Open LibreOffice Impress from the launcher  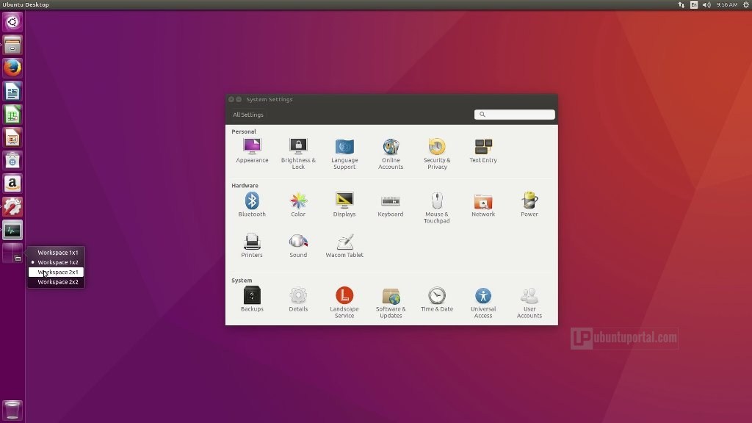[x=12, y=137]
